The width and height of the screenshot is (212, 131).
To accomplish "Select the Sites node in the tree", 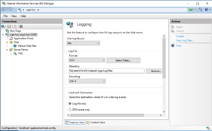I will tap(16, 42).
